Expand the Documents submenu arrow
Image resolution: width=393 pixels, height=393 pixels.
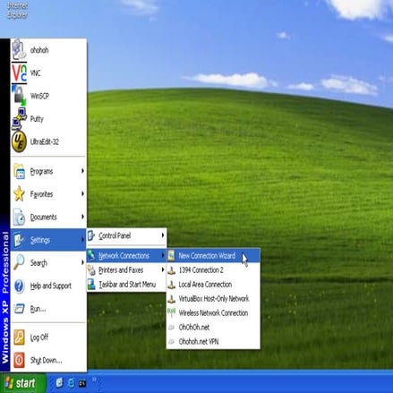pos(82,217)
